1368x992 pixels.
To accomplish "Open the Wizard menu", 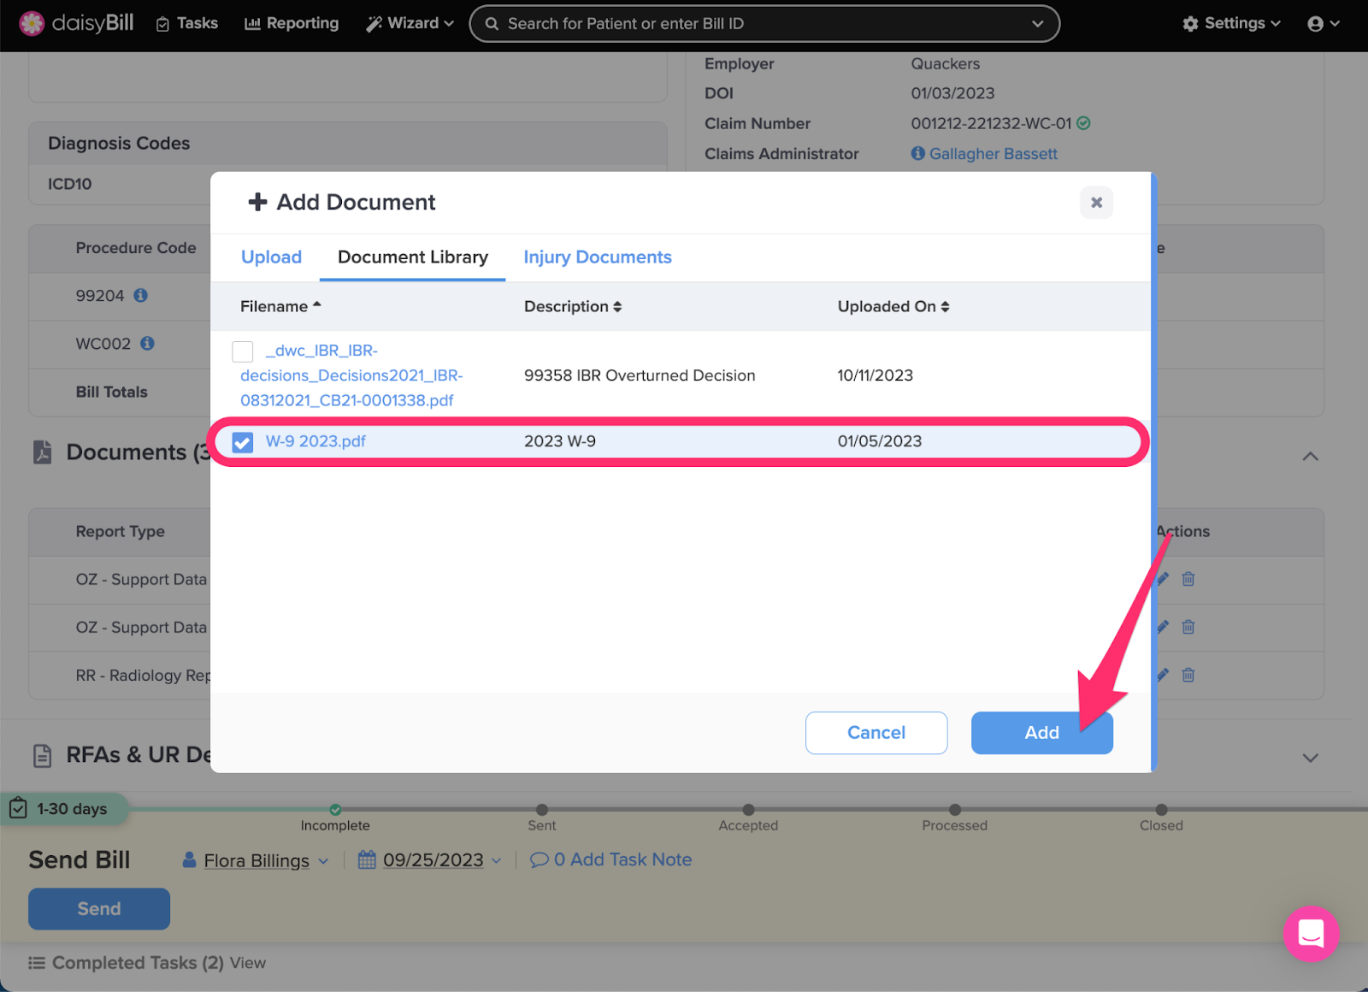I will (x=410, y=23).
